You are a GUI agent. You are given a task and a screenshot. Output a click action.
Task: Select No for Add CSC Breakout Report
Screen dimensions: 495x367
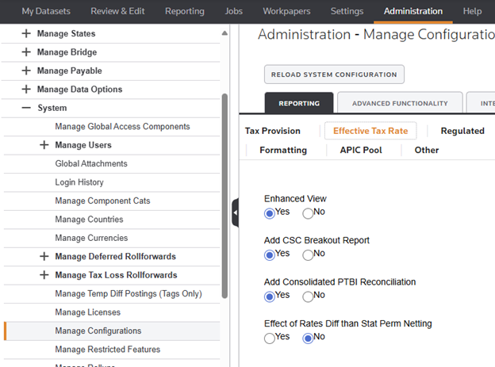click(x=309, y=254)
